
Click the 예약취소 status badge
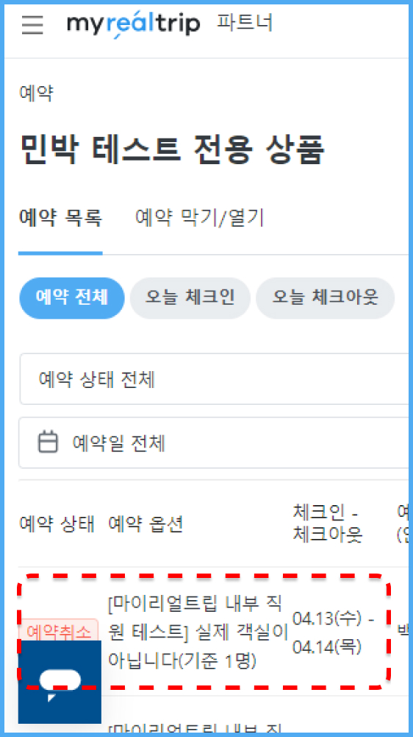point(59,632)
